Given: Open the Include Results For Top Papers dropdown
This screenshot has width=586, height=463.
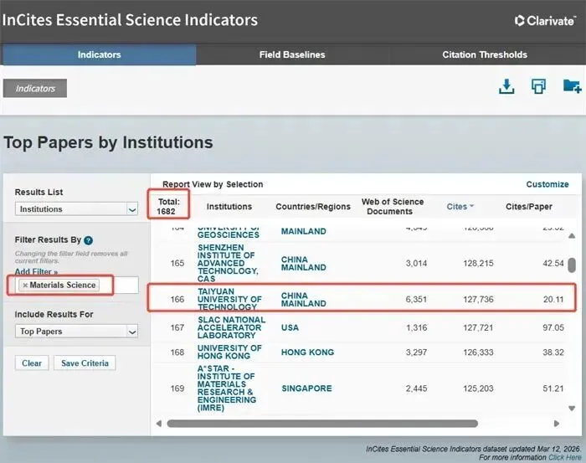Looking at the screenshot, I should pos(77,332).
